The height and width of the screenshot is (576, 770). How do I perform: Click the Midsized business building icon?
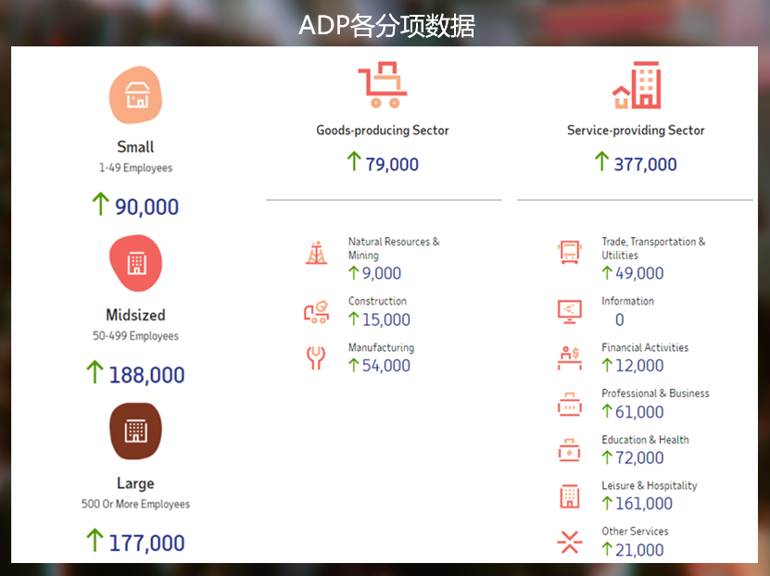pyautogui.click(x=135, y=263)
